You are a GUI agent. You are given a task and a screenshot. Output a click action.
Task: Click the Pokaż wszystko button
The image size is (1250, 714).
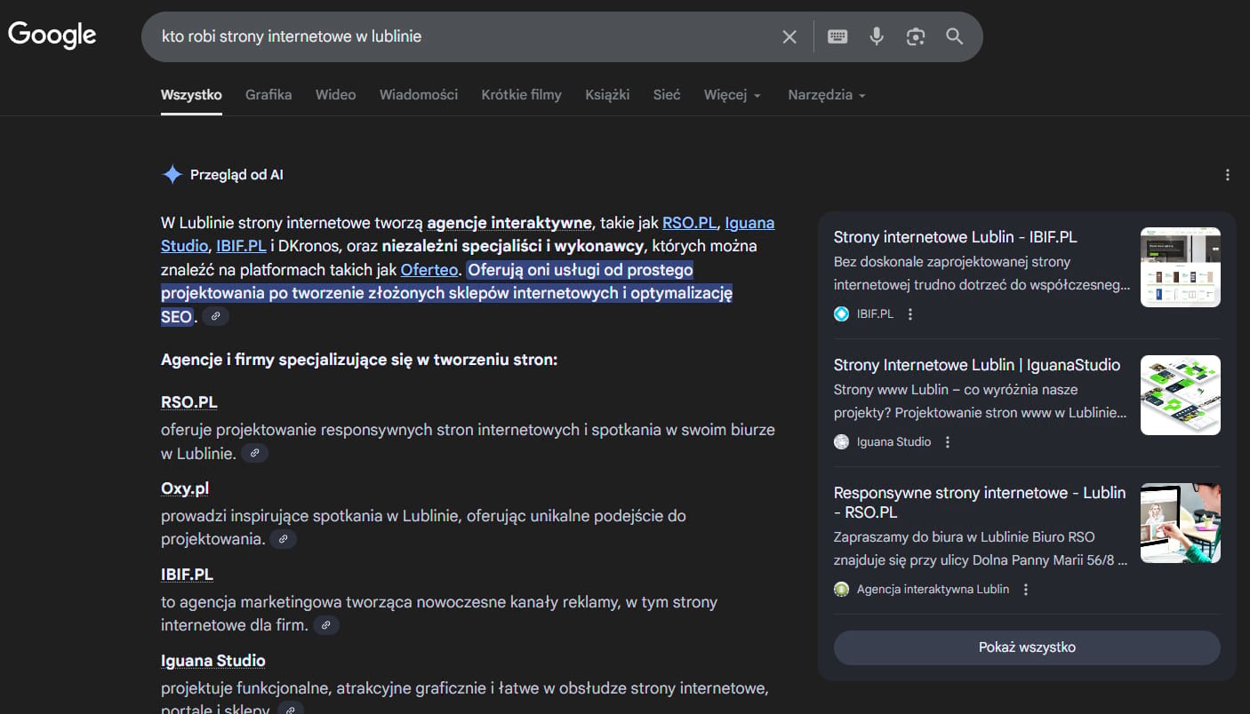1027,647
